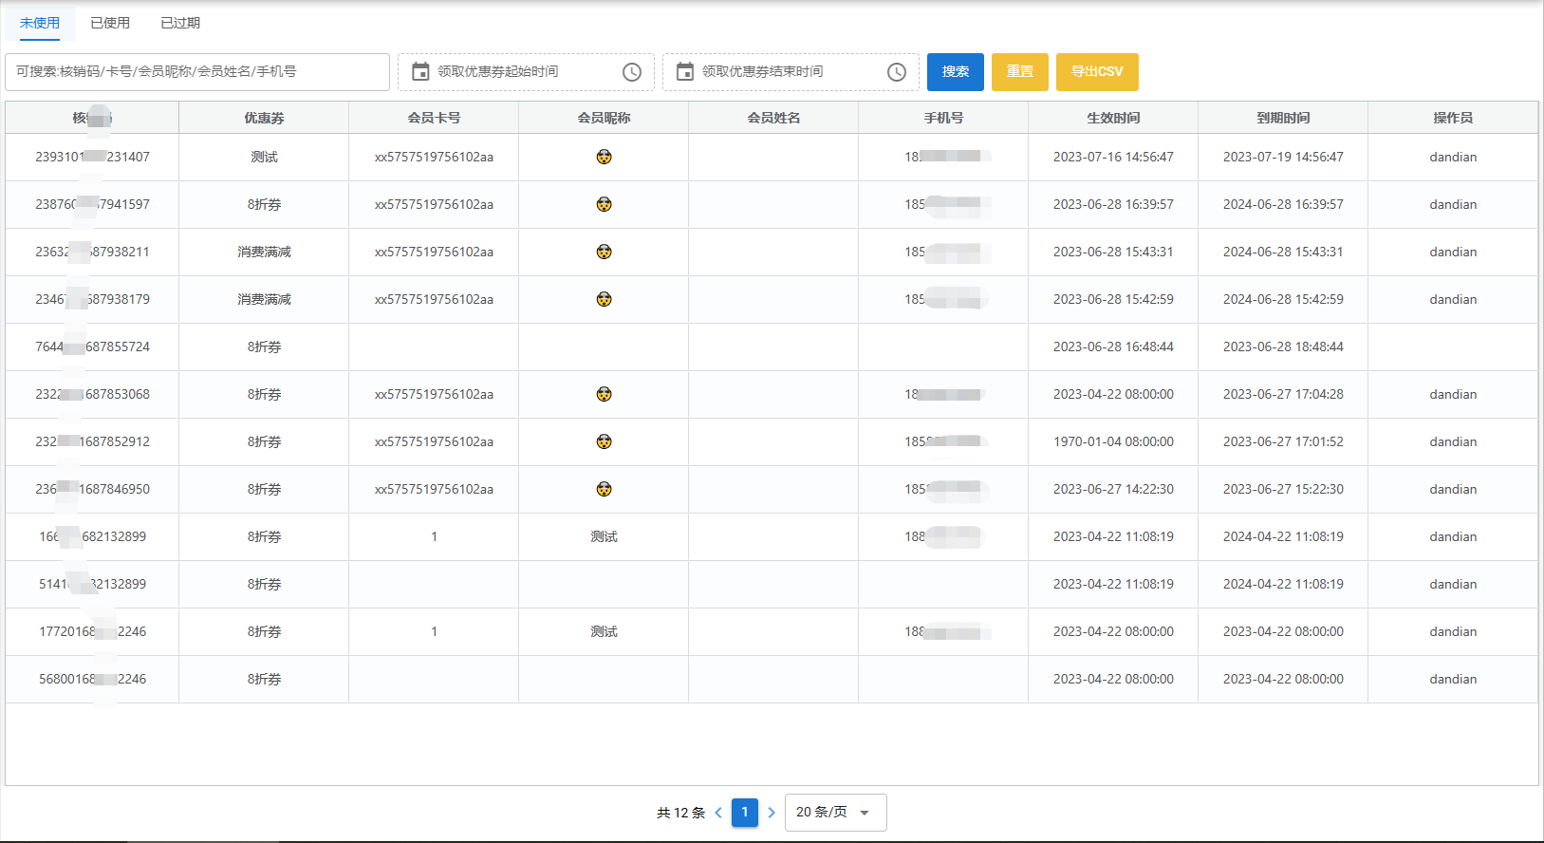Click 8折券 in 2023-06-28 16:39:57 row

click(264, 204)
